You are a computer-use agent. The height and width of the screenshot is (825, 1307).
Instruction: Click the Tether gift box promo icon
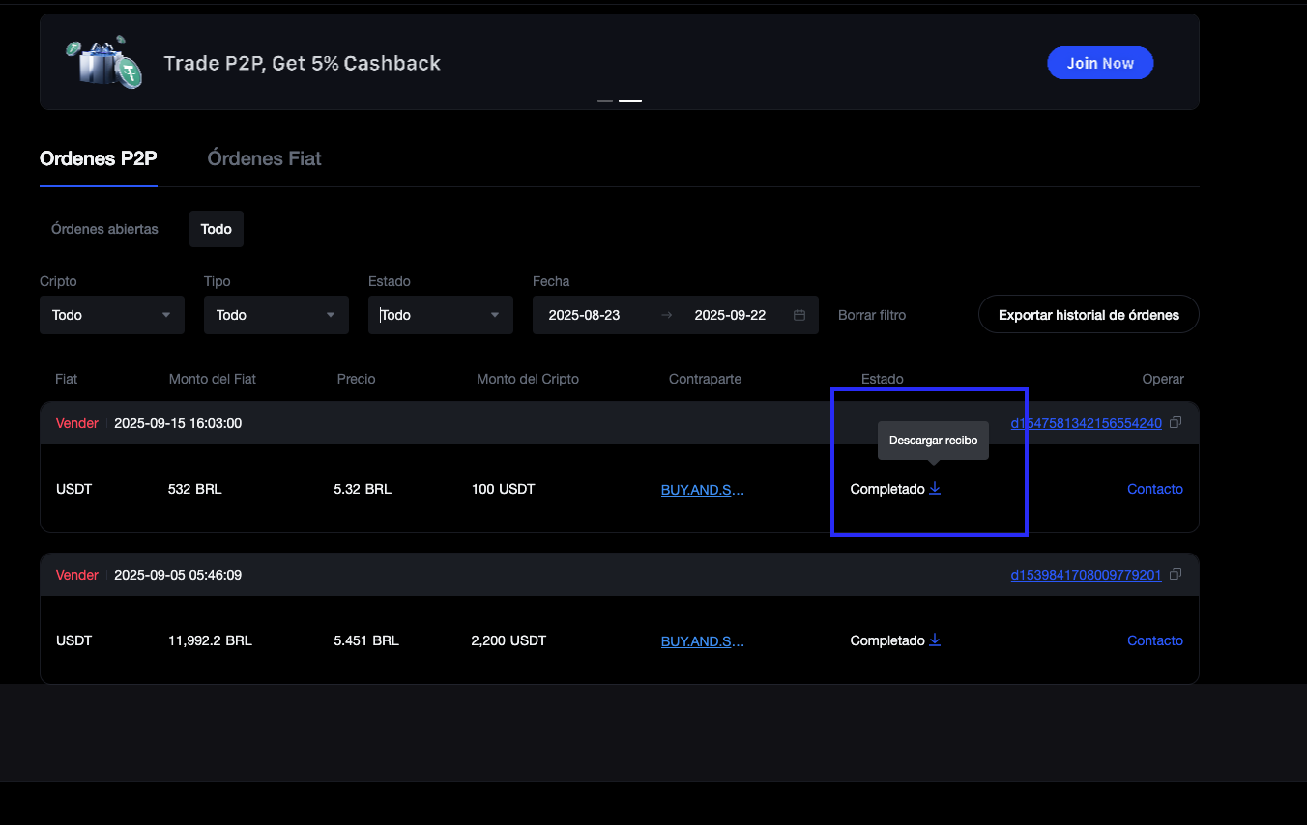click(103, 63)
